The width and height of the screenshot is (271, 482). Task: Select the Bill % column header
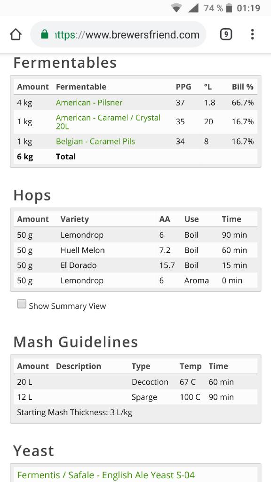click(x=242, y=87)
